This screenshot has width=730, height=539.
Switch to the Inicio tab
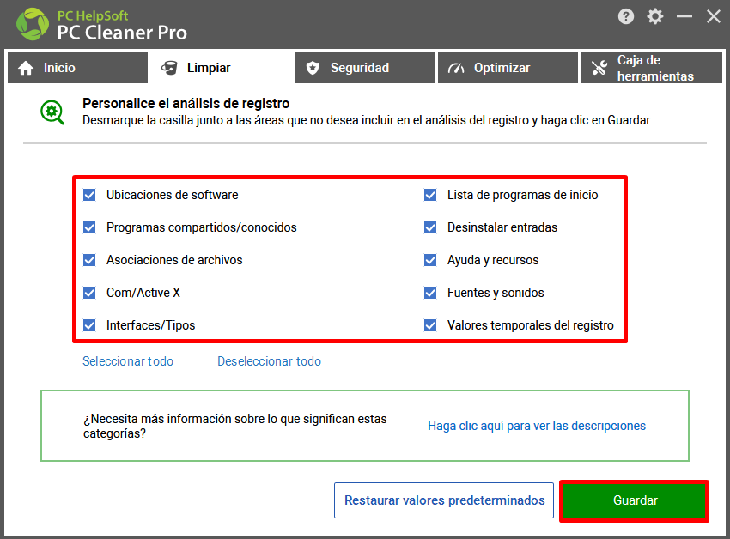(x=78, y=68)
